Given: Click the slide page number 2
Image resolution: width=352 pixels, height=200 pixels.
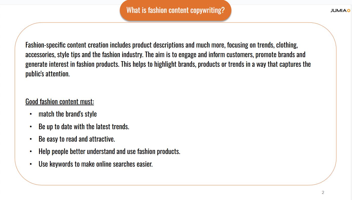Looking at the screenshot, I should [x=323, y=193].
